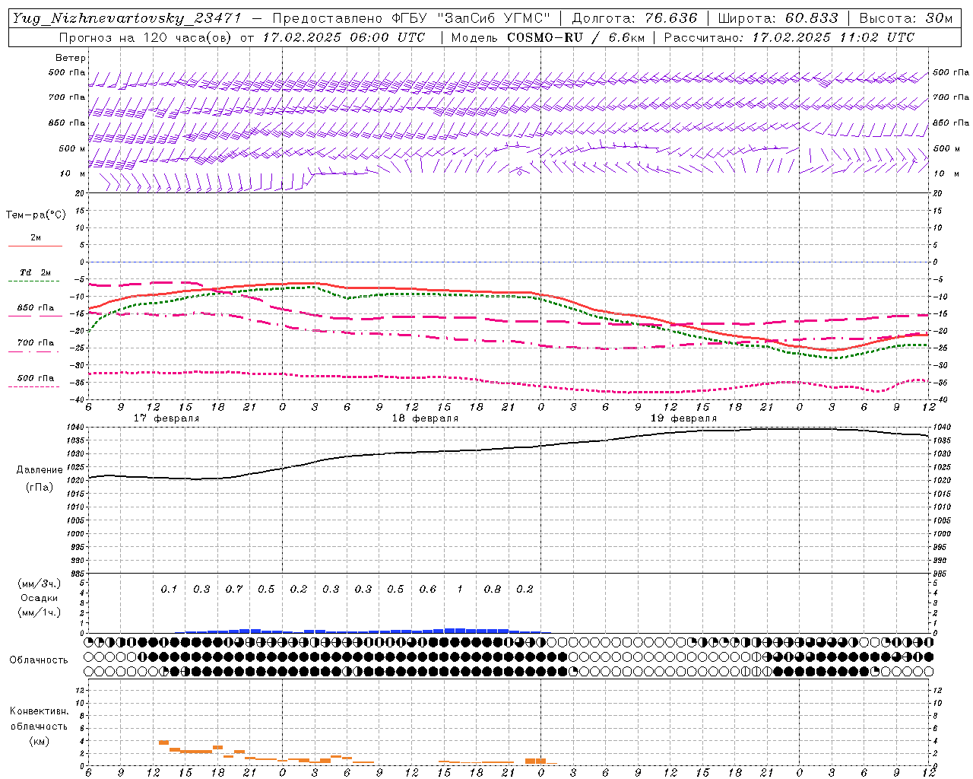The width and height of the screenshot is (973, 779).
Task: Click the (мм/3ч.) precipitation unit label
Action: [x=40, y=583]
